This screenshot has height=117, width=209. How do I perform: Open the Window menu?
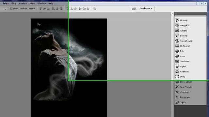point(41,4)
